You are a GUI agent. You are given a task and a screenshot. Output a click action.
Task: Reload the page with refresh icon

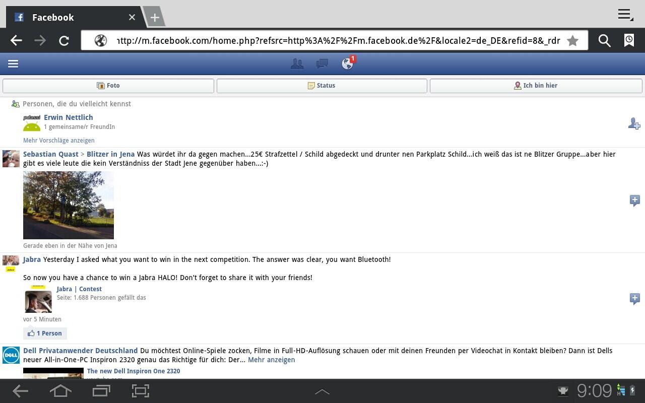click(x=64, y=41)
